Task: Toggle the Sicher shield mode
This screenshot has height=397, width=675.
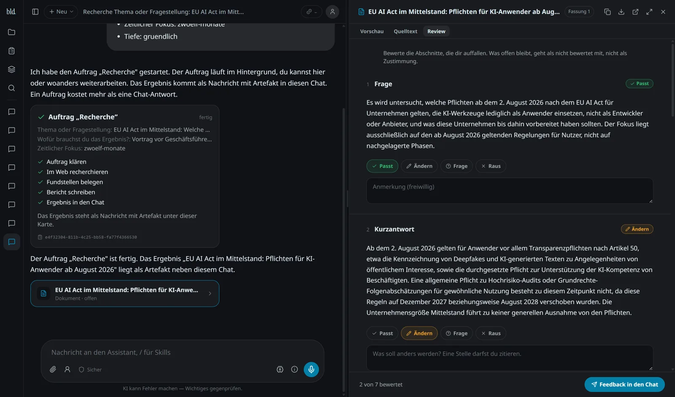Action: (x=90, y=370)
